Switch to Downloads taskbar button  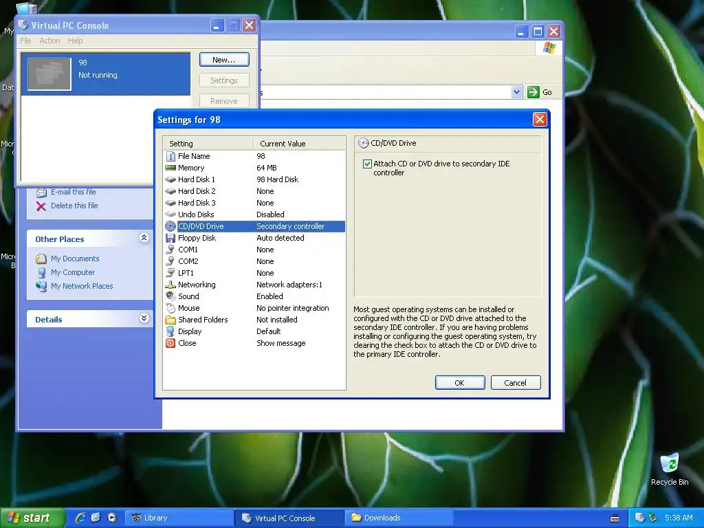399,518
